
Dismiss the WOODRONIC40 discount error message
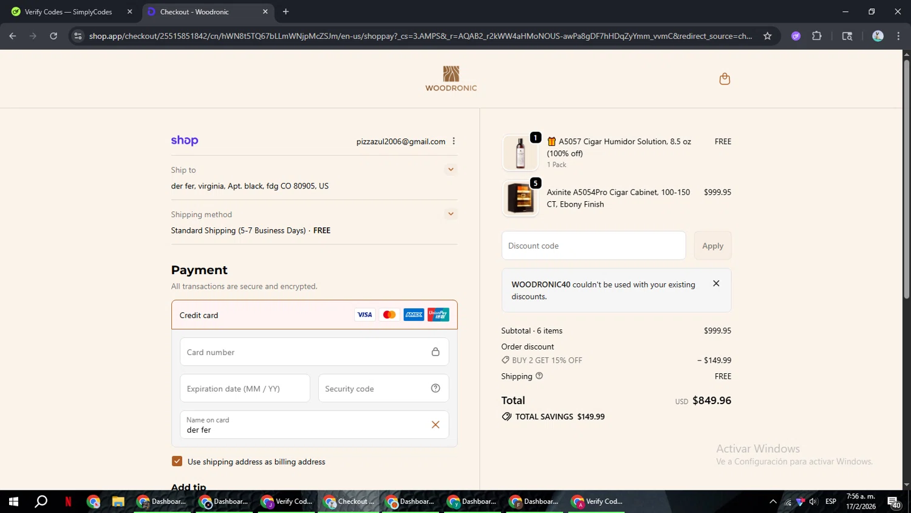[716, 284]
